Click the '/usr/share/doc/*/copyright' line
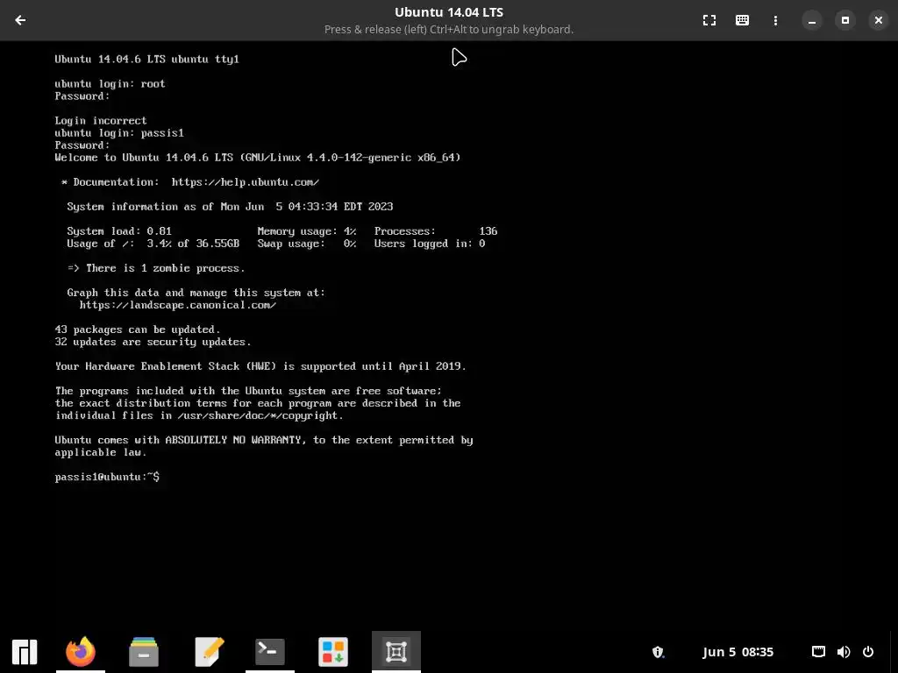 (199, 415)
